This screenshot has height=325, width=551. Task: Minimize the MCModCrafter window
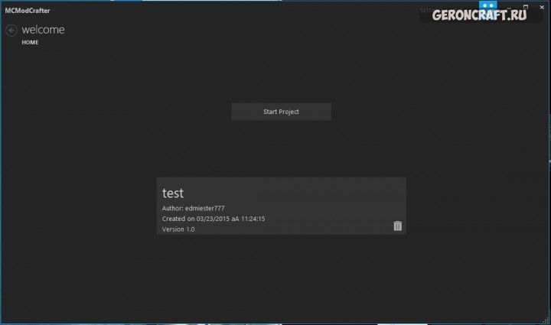point(508,6)
